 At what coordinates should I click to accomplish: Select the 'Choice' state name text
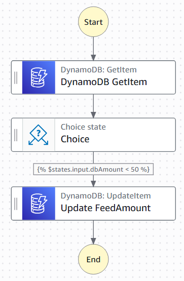click(75, 139)
